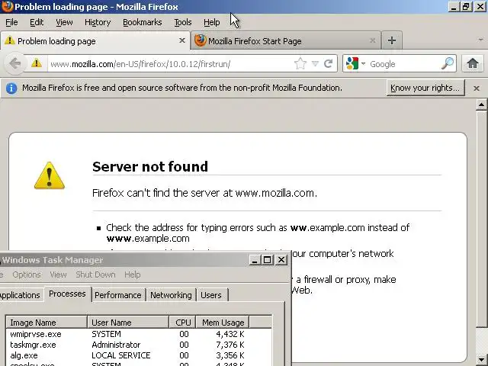Click the 4,432 K memory value

point(230,334)
